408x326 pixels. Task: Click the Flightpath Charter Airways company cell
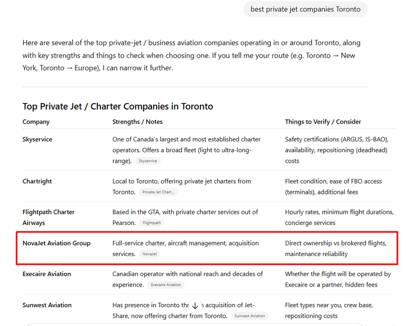pos(48,217)
